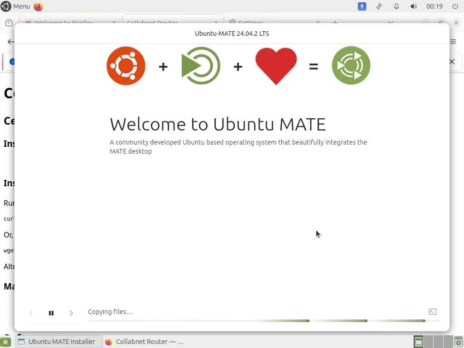Open accessibility indicator in panel
The width and height of the screenshot is (464, 348).
362,6
